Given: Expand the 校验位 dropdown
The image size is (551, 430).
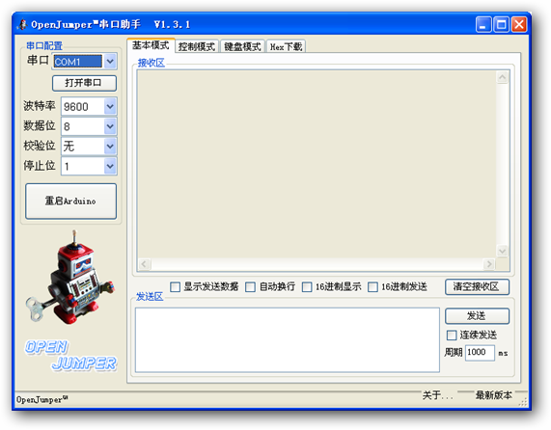Looking at the screenshot, I should coord(110,146).
